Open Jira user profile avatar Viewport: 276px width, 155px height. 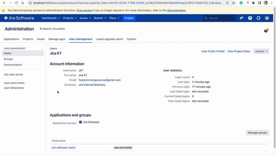coord(267,18)
